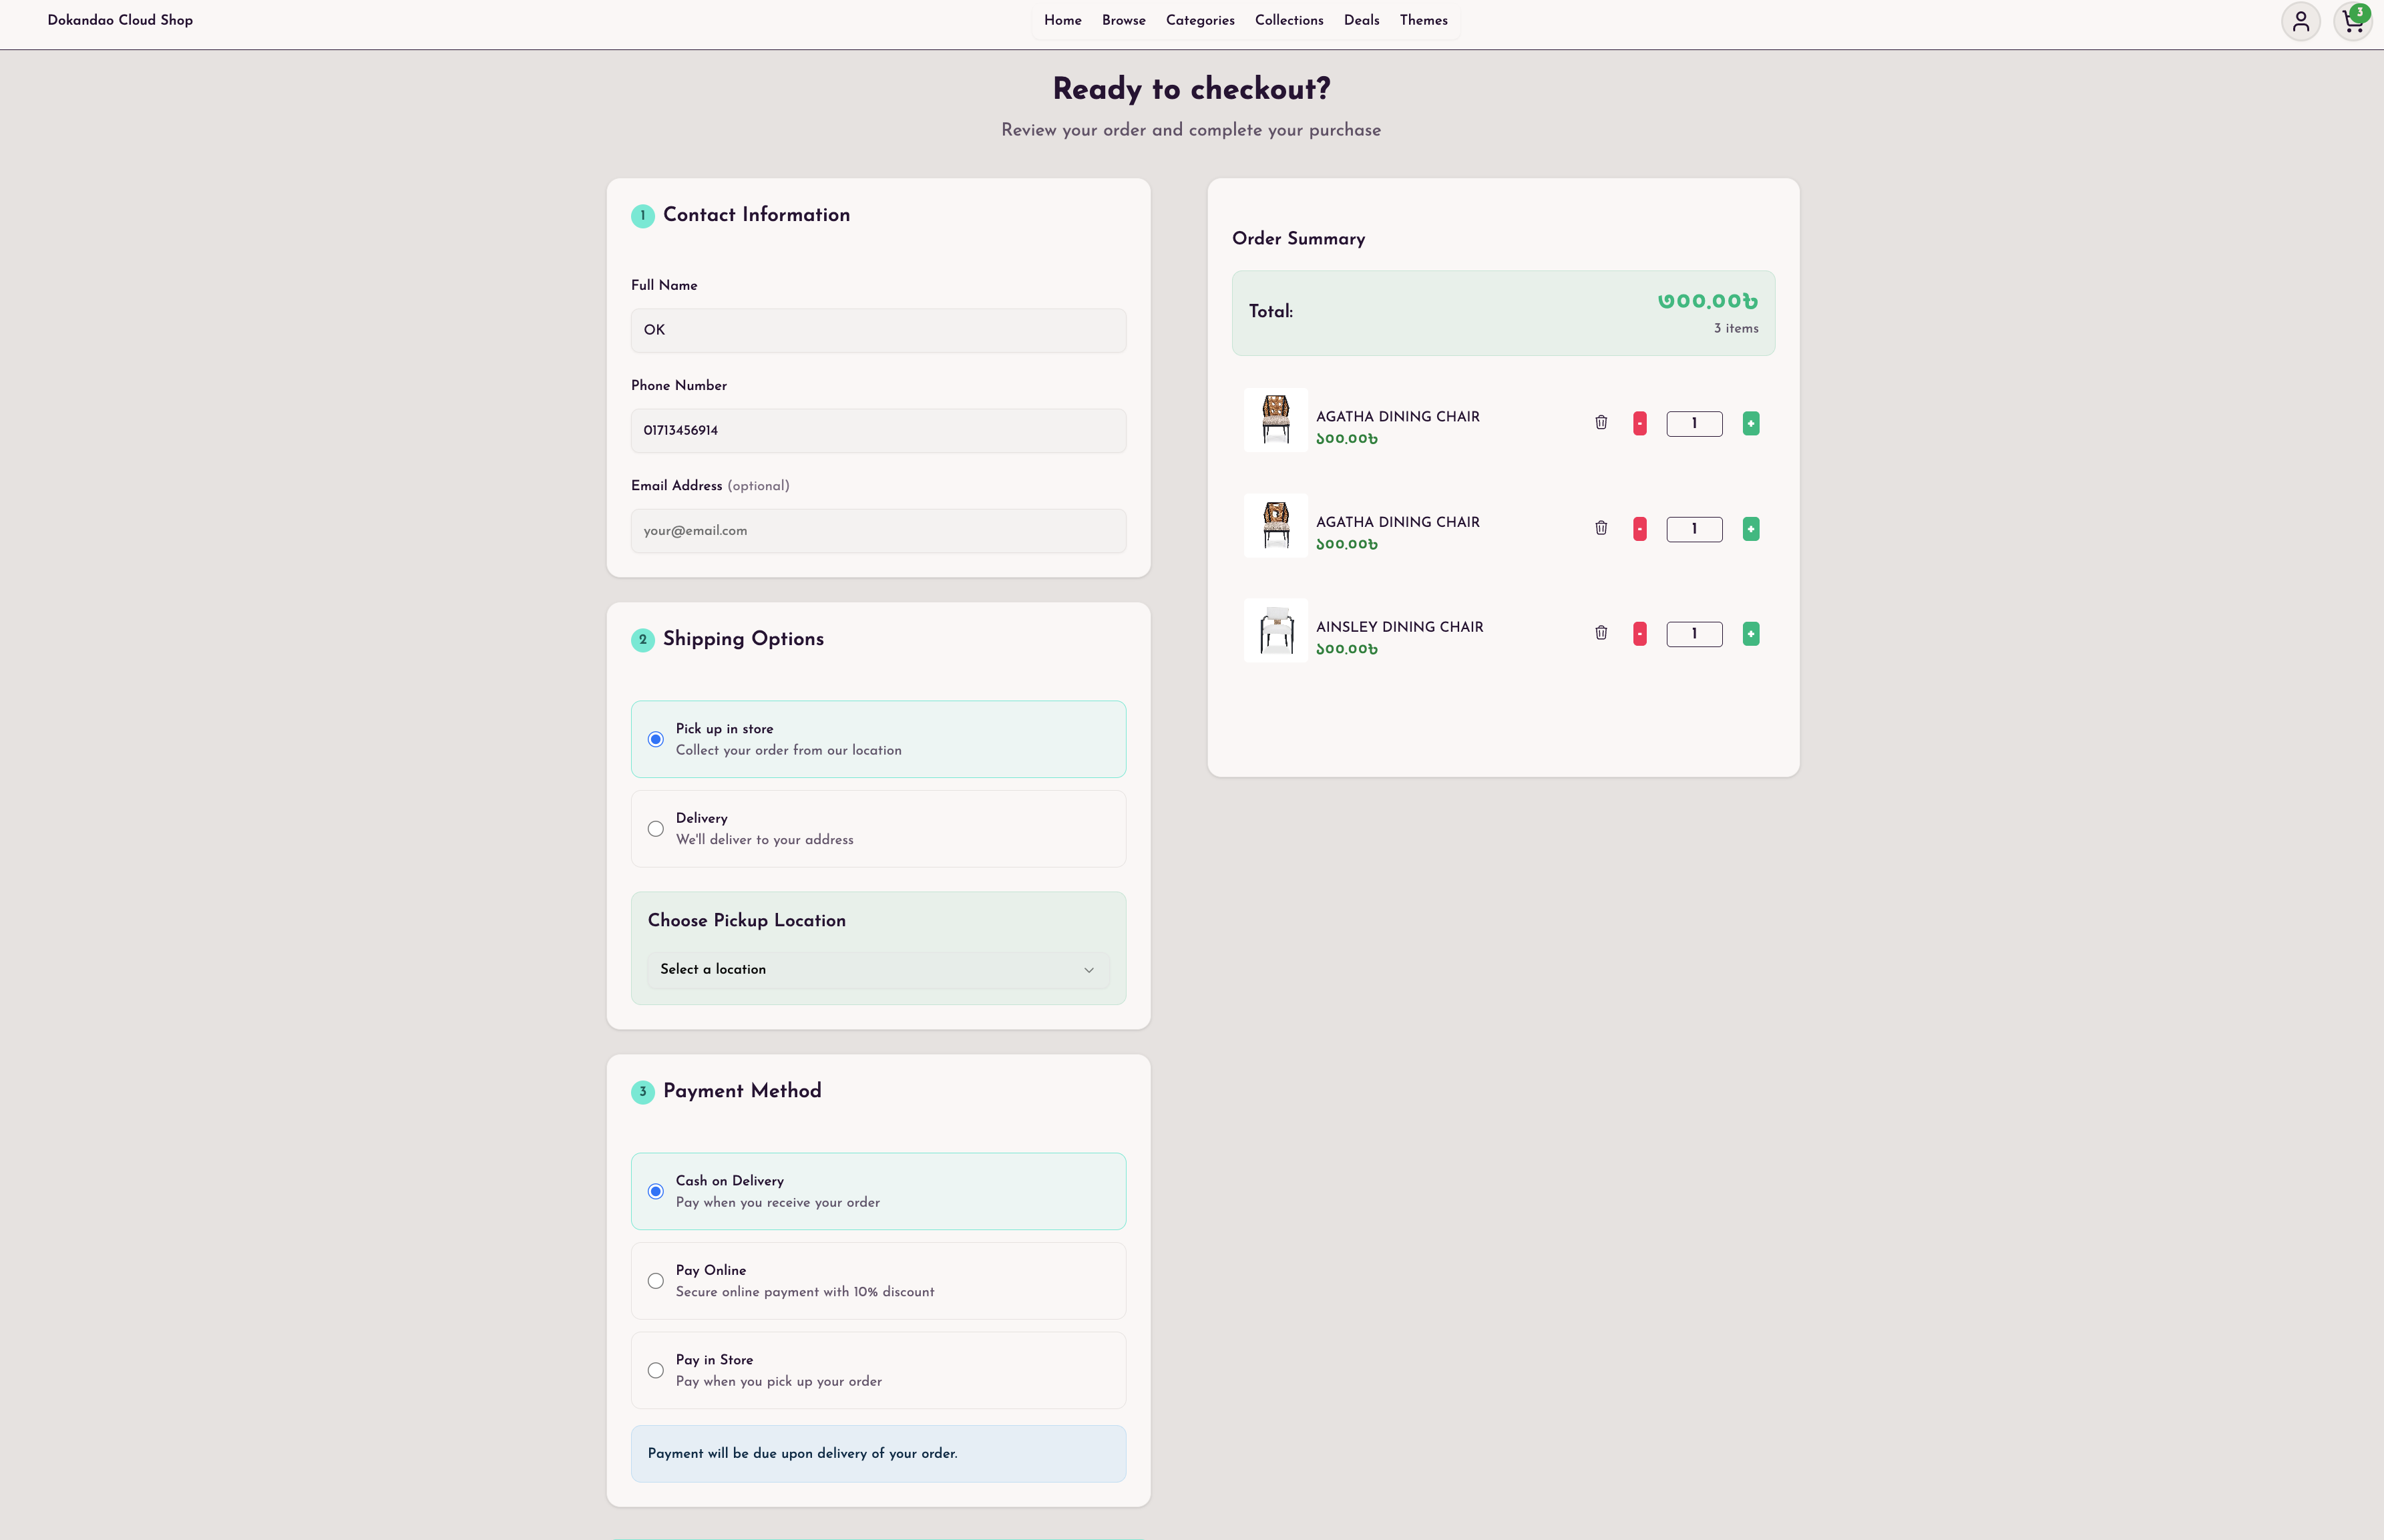
Task: Select Pay in Store payment option
Action: [x=656, y=1371]
